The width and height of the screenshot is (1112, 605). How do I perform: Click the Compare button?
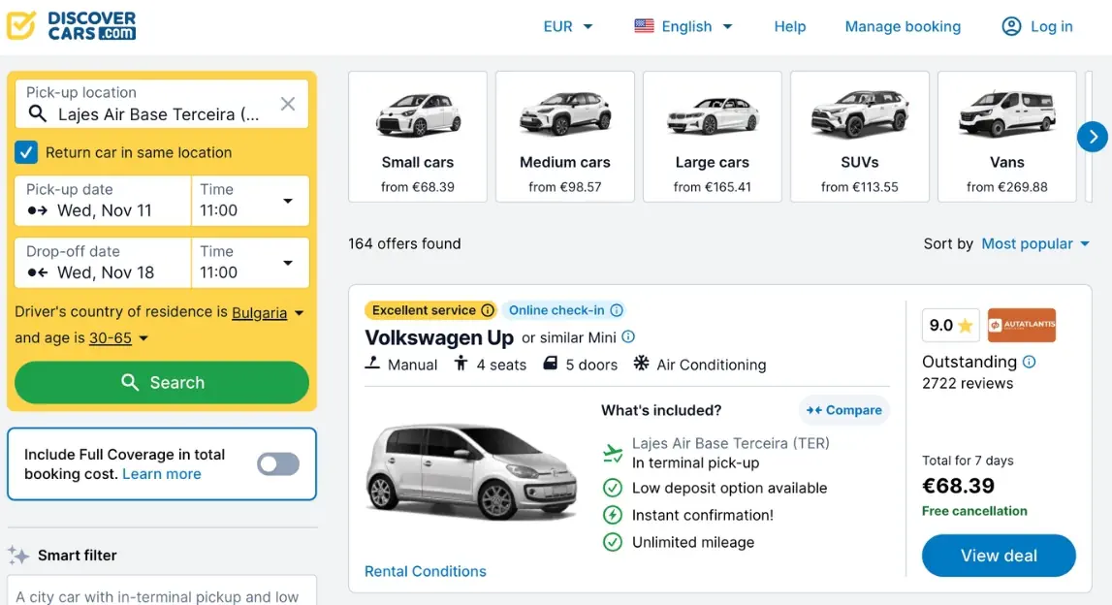point(843,410)
